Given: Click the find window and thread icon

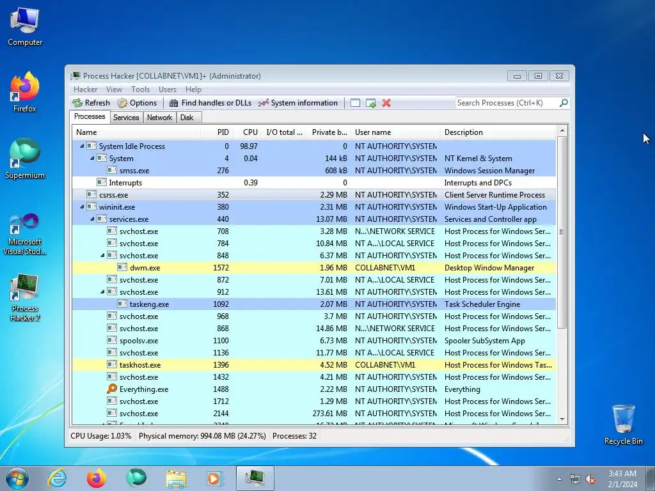Looking at the screenshot, I should pos(370,103).
